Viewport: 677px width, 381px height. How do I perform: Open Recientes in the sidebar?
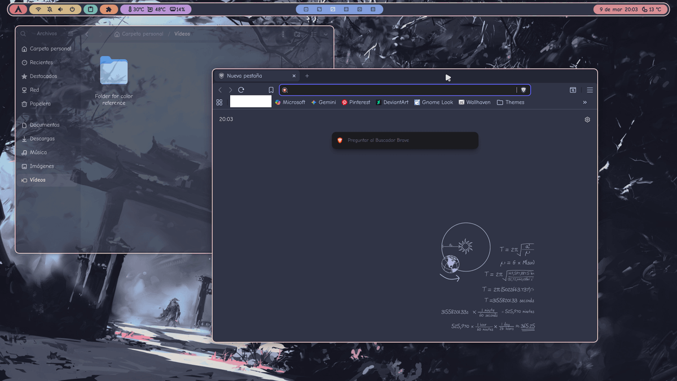click(x=47, y=63)
